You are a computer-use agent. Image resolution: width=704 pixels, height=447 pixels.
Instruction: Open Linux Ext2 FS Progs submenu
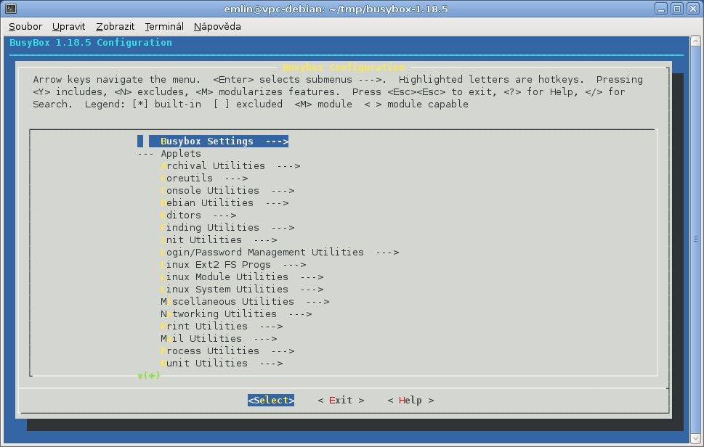[233, 265]
